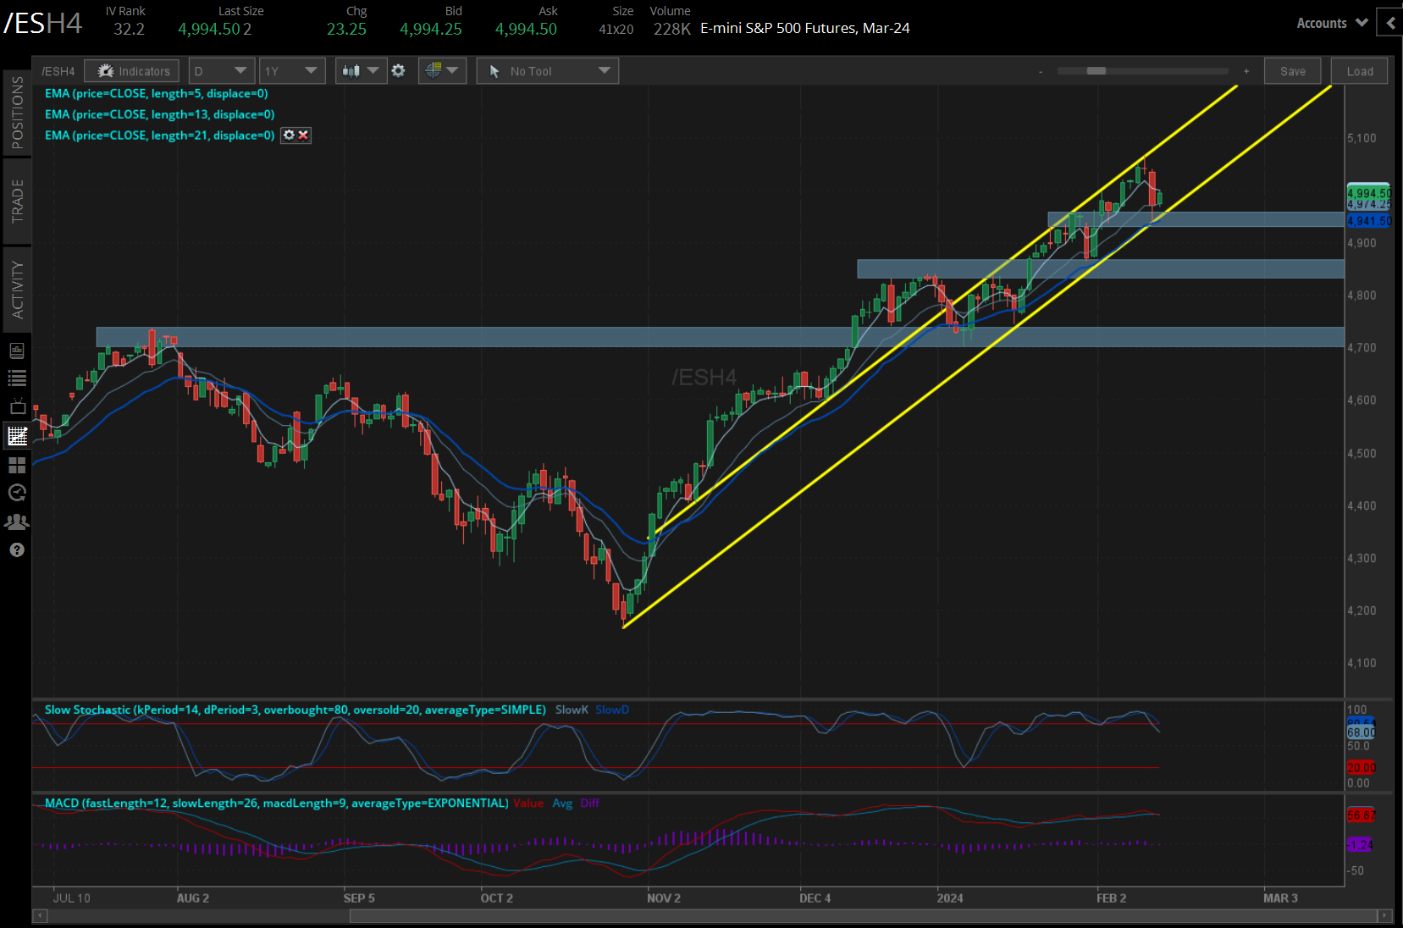
Task: Remove the 21-length EMA with red X
Action: click(x=303, y=135)
